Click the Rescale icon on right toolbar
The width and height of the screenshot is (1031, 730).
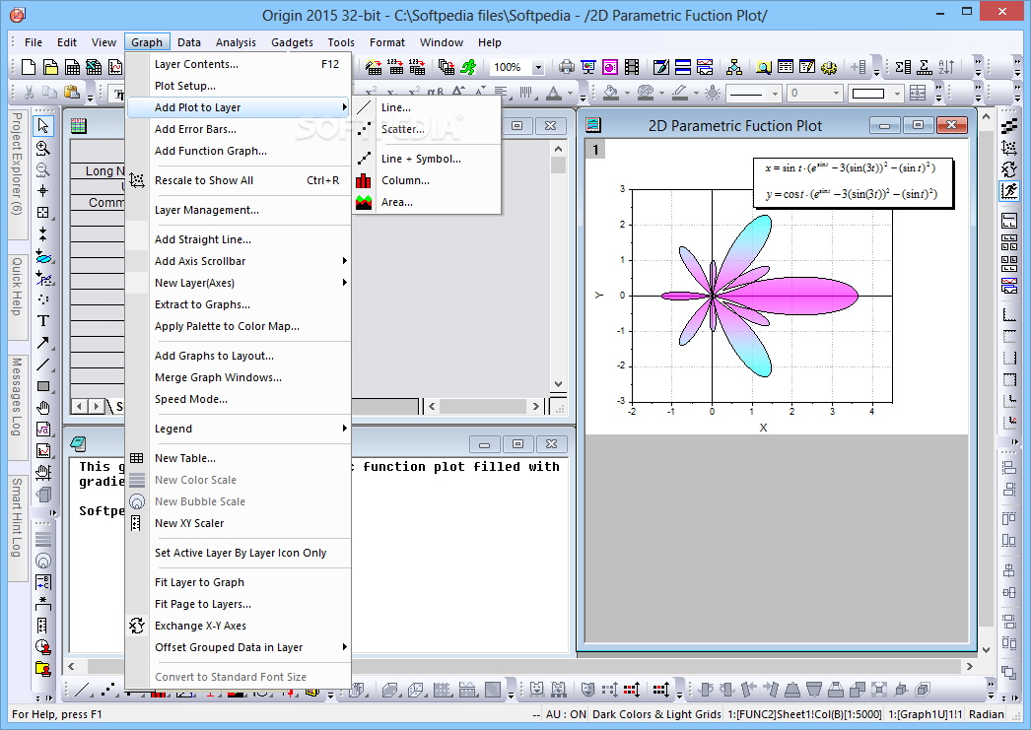pyautogui.click(x=1008, y=149)
